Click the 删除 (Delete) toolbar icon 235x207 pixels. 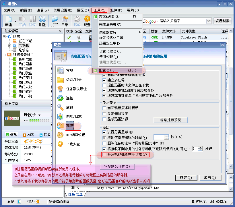coord(42,21)
